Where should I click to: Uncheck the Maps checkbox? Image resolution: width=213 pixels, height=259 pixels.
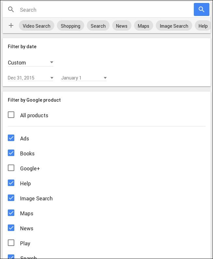pos(11,213)
